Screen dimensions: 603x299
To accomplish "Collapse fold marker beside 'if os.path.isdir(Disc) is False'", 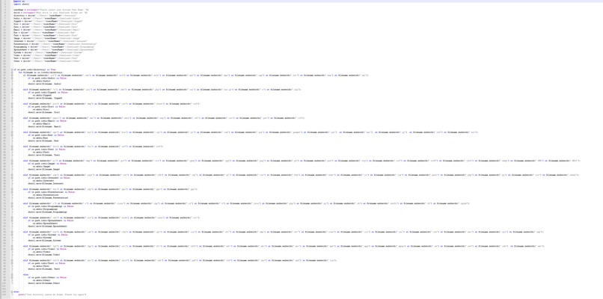I will click(12, 106).
